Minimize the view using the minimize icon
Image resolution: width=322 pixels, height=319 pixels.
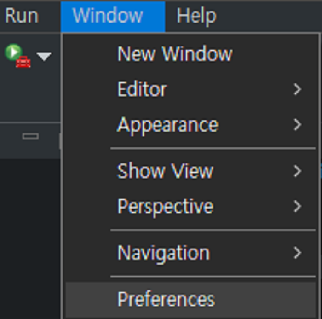coord(30,136)
